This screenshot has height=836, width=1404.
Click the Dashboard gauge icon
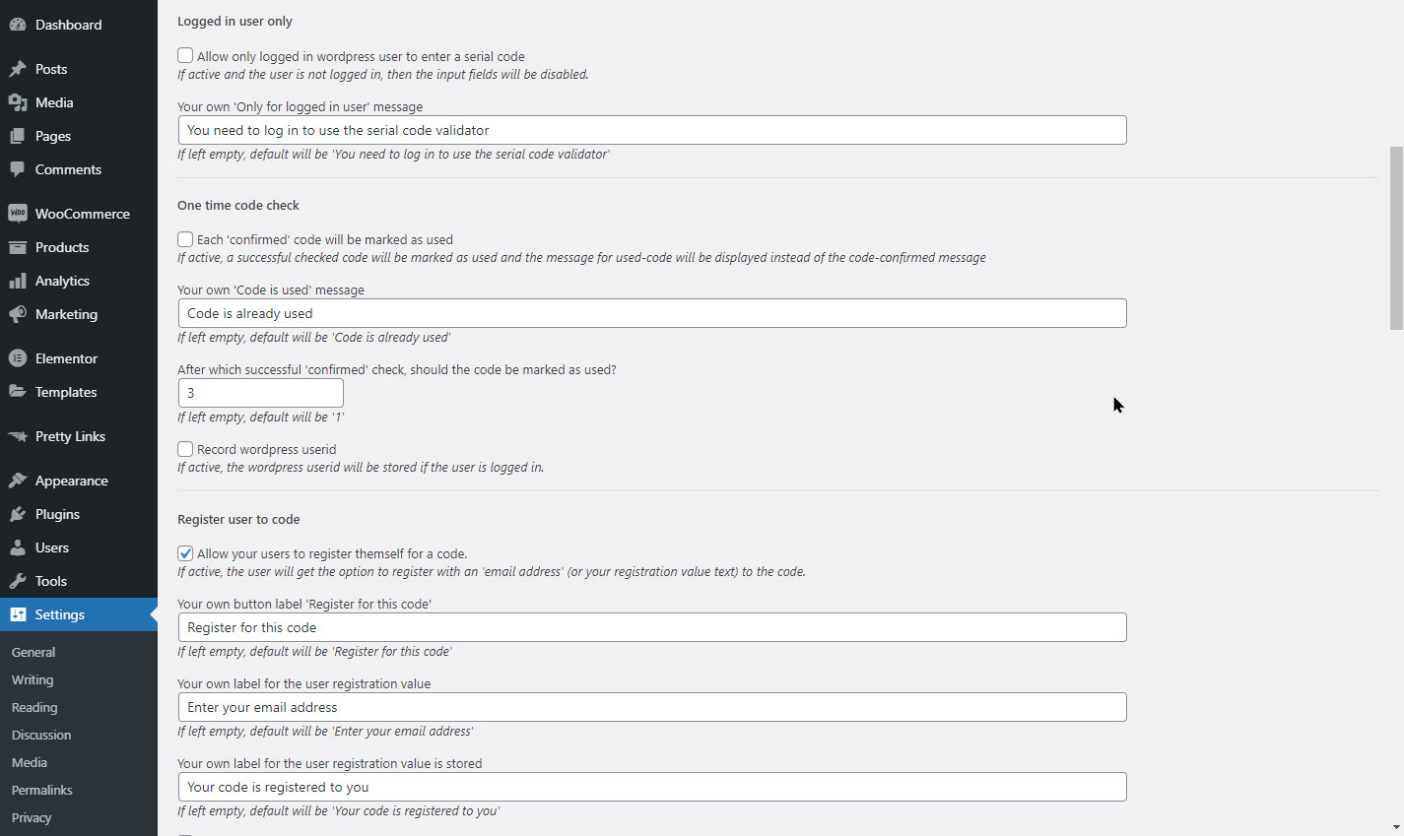[18, 25]
